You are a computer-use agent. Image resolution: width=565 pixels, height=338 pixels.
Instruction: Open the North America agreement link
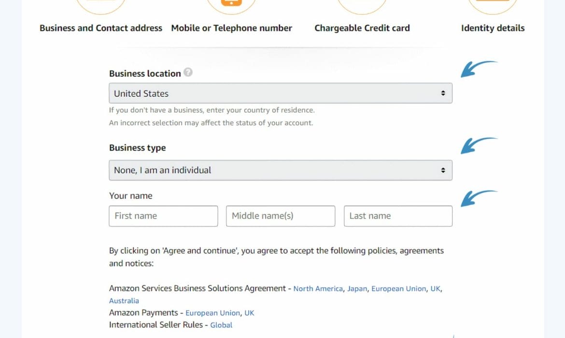pos(318,289)
